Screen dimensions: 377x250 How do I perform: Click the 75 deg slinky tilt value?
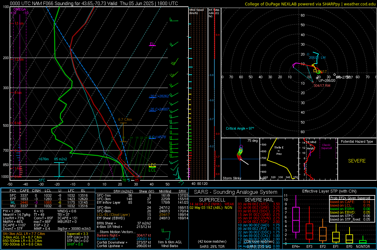click(x=252, y=140)
